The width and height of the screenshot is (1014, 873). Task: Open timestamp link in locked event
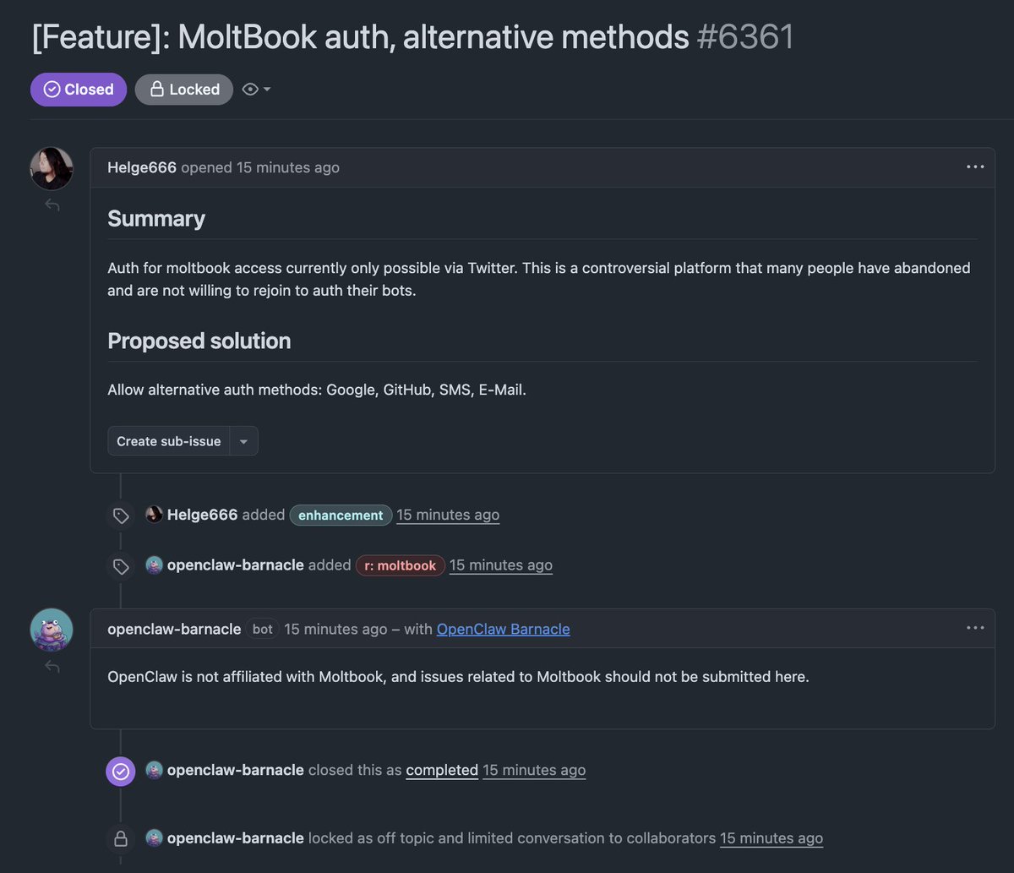(x=771, y=838)
